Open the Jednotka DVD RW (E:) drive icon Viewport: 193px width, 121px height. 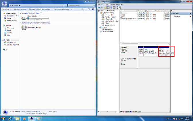click(x=24, y=27)
